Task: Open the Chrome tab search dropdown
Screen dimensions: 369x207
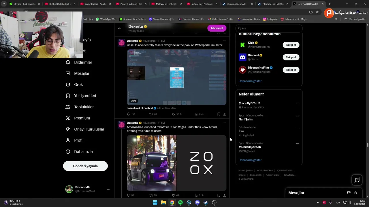Action: pyautogui.click(x=4, y=4)
